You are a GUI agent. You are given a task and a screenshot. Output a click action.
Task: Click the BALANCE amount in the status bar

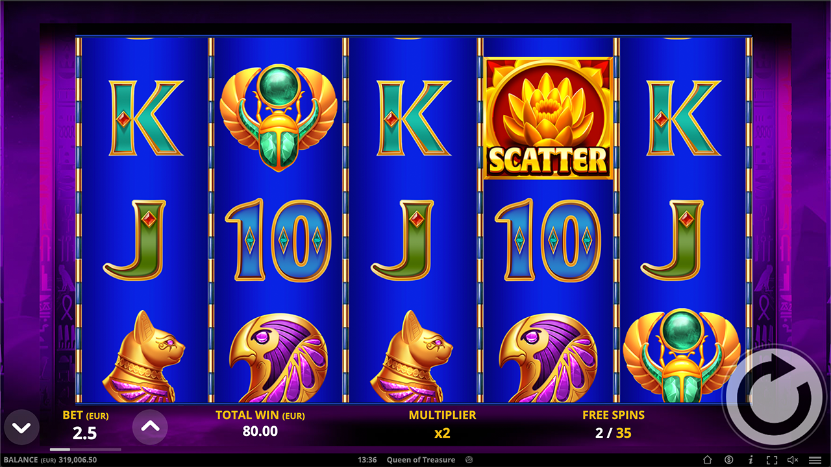[x=78, y=460]
